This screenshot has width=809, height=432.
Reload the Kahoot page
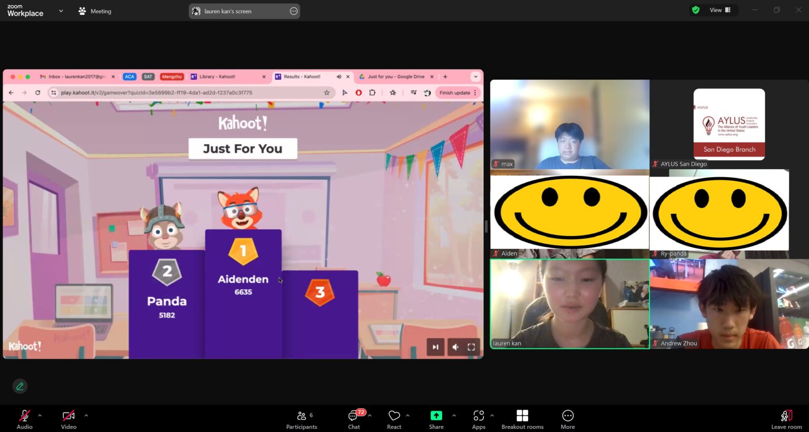tap(37, 93)
